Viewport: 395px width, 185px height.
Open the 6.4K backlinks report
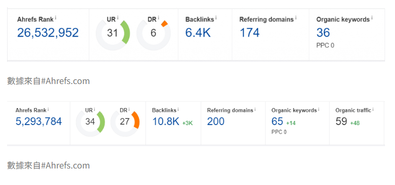(x=198, y=33)
